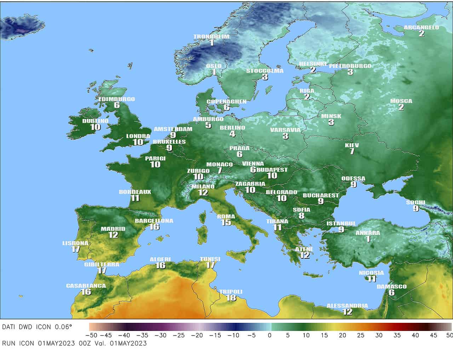
Task: Click the BORDEAUX city name
Action: point(135,192)
